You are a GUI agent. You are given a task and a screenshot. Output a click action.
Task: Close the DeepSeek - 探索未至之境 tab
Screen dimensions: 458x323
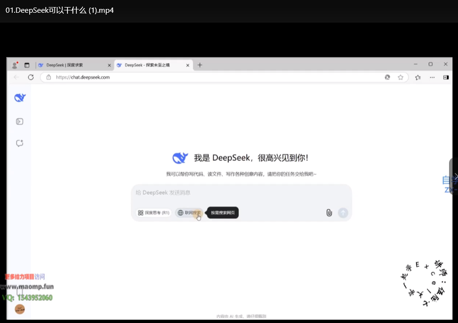coord(188,66)
